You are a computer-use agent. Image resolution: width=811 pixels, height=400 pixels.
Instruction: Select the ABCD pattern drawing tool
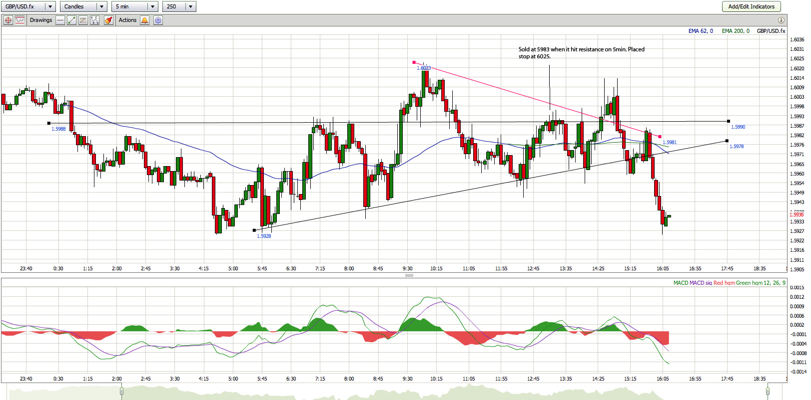click(94, 20)
